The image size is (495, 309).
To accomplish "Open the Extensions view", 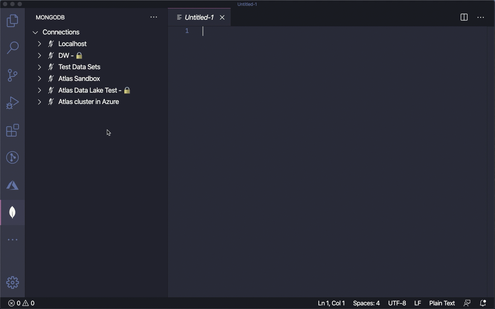I will (x=12, y=130).
